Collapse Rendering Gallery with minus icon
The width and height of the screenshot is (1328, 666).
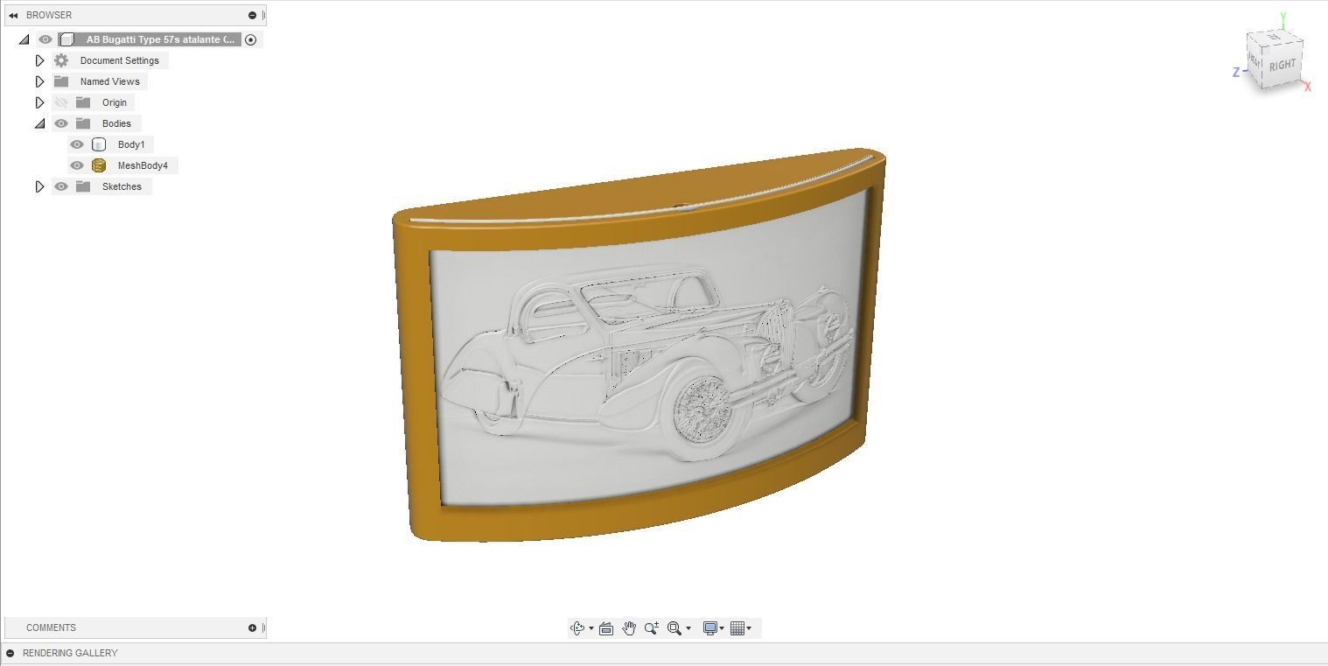click(x=10, y=653)
